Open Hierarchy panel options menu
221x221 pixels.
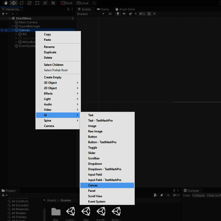click(x=72, y=9)
